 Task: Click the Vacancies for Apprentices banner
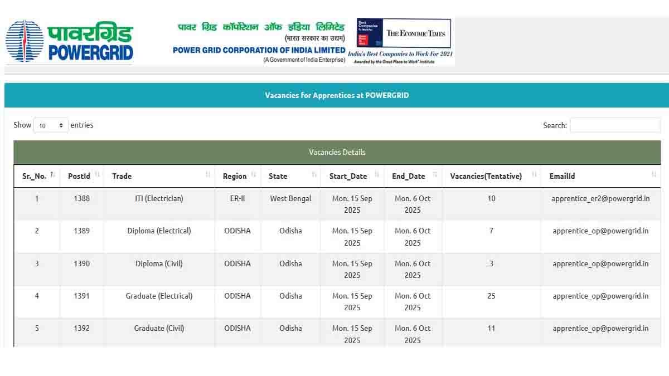[337, 95]
